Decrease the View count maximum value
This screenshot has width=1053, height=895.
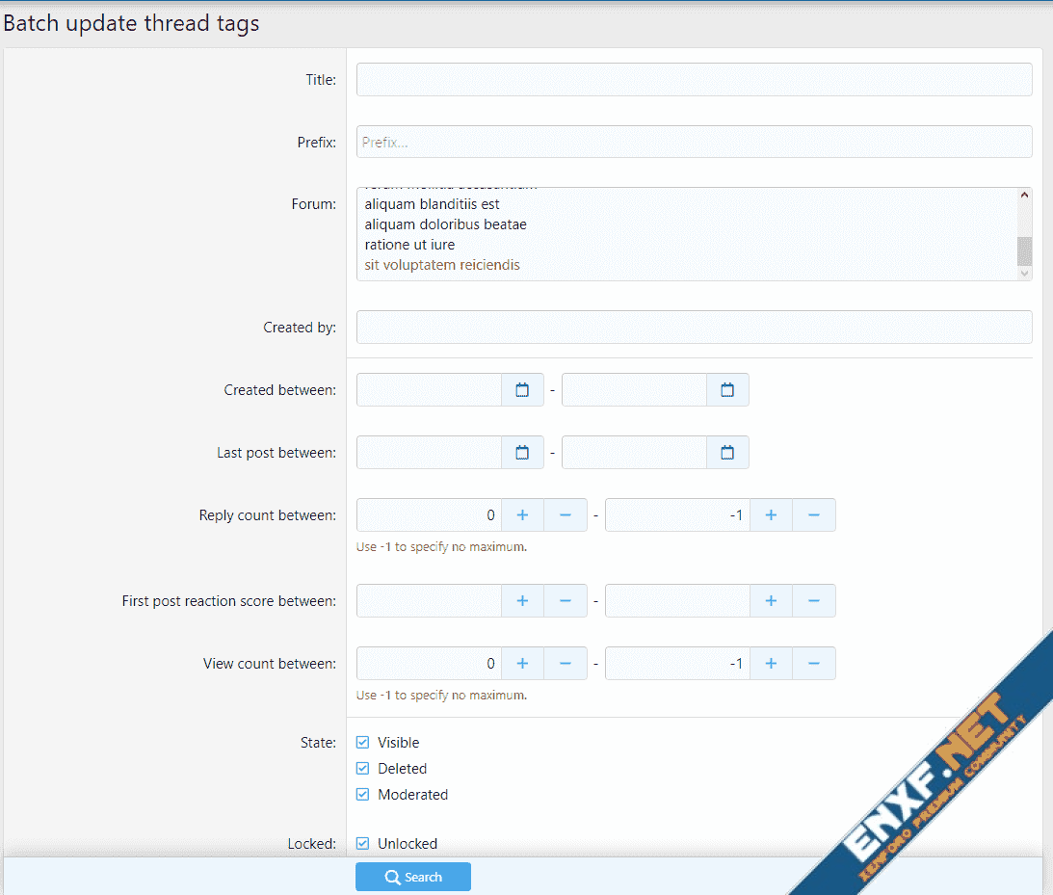[x=814, y=664]
